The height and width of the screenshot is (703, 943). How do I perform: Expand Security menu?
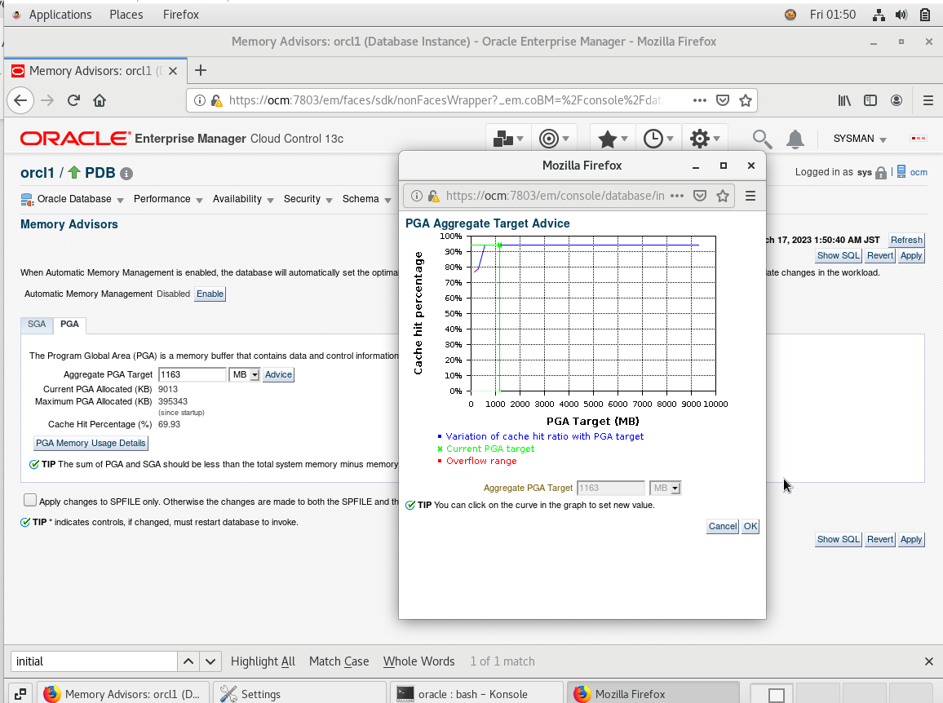click(308, 199)
